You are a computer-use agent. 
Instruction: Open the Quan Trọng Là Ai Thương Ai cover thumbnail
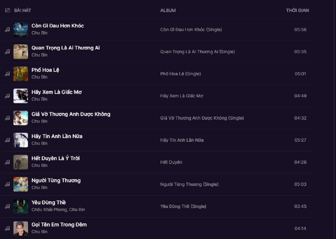pos(20,52)
